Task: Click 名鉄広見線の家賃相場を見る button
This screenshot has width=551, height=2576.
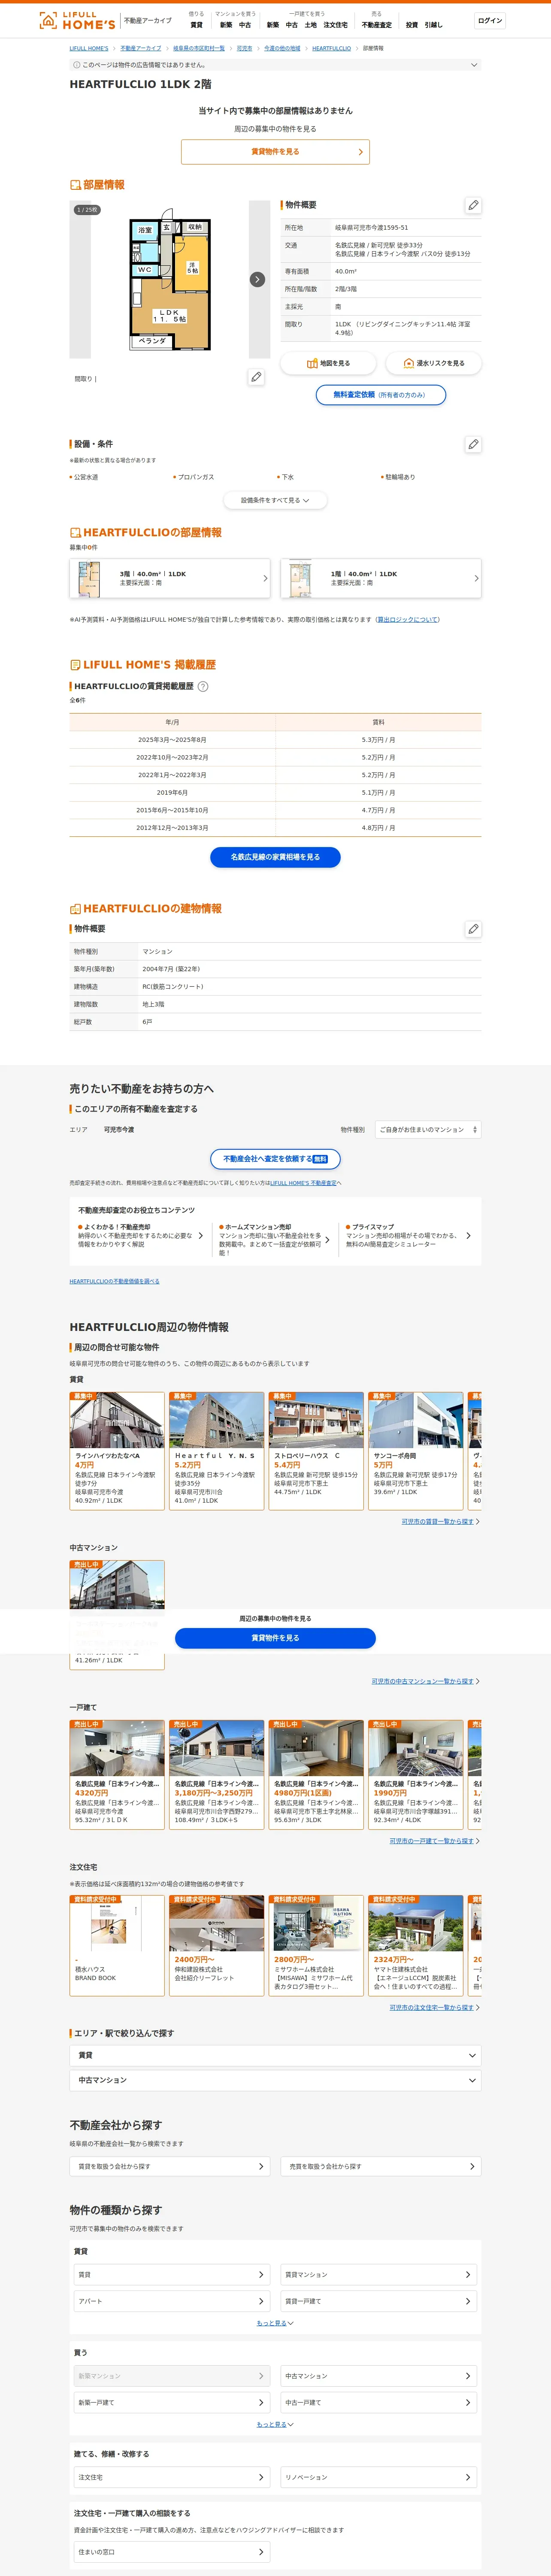Action: (x=275, y=857)
